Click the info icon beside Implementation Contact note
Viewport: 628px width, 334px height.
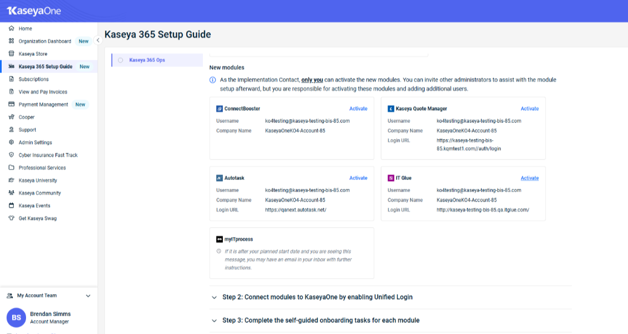coord(213,80)
